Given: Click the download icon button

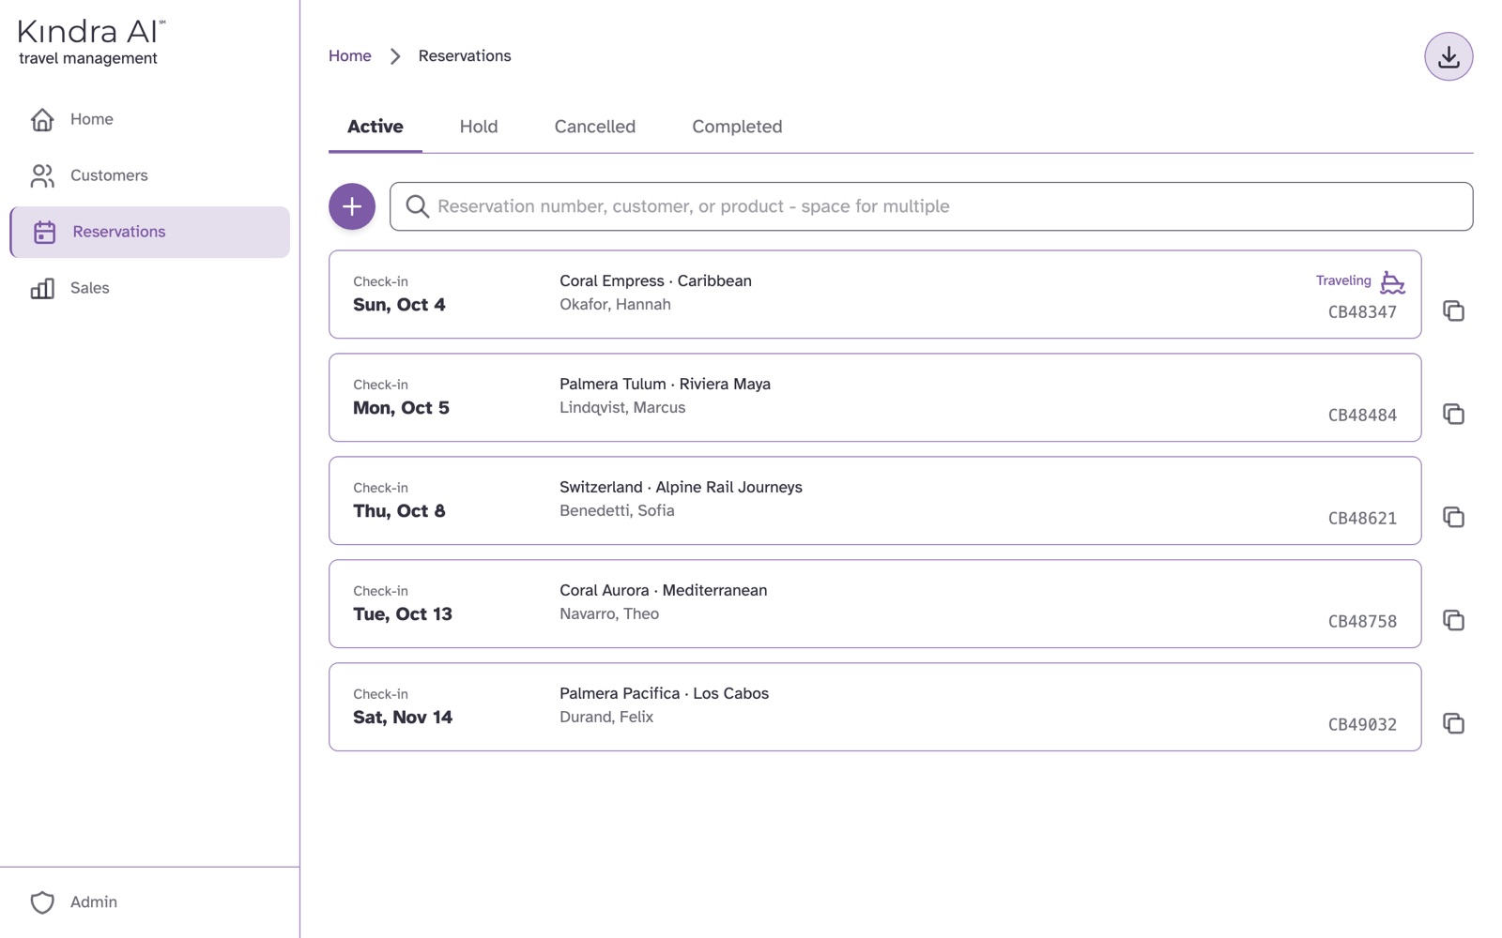Looking at the screenshot, I should click(1448, 56).
